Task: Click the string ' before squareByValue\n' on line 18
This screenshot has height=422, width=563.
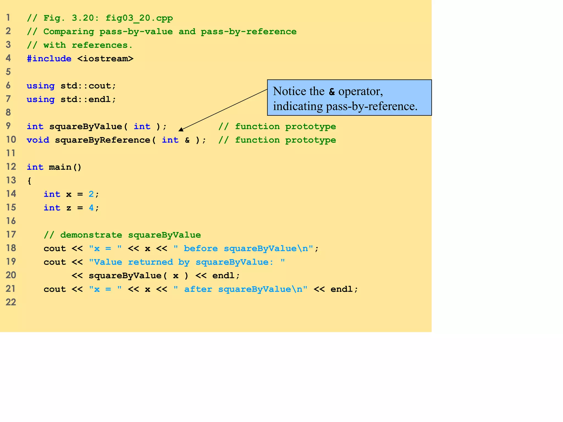Action: 243,248
